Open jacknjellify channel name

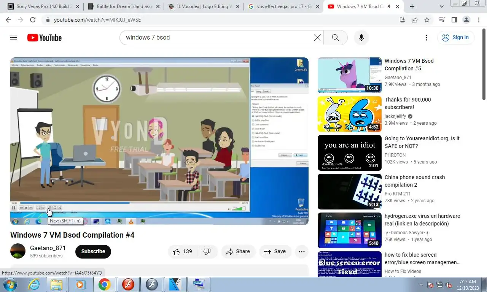pos(395,116)
